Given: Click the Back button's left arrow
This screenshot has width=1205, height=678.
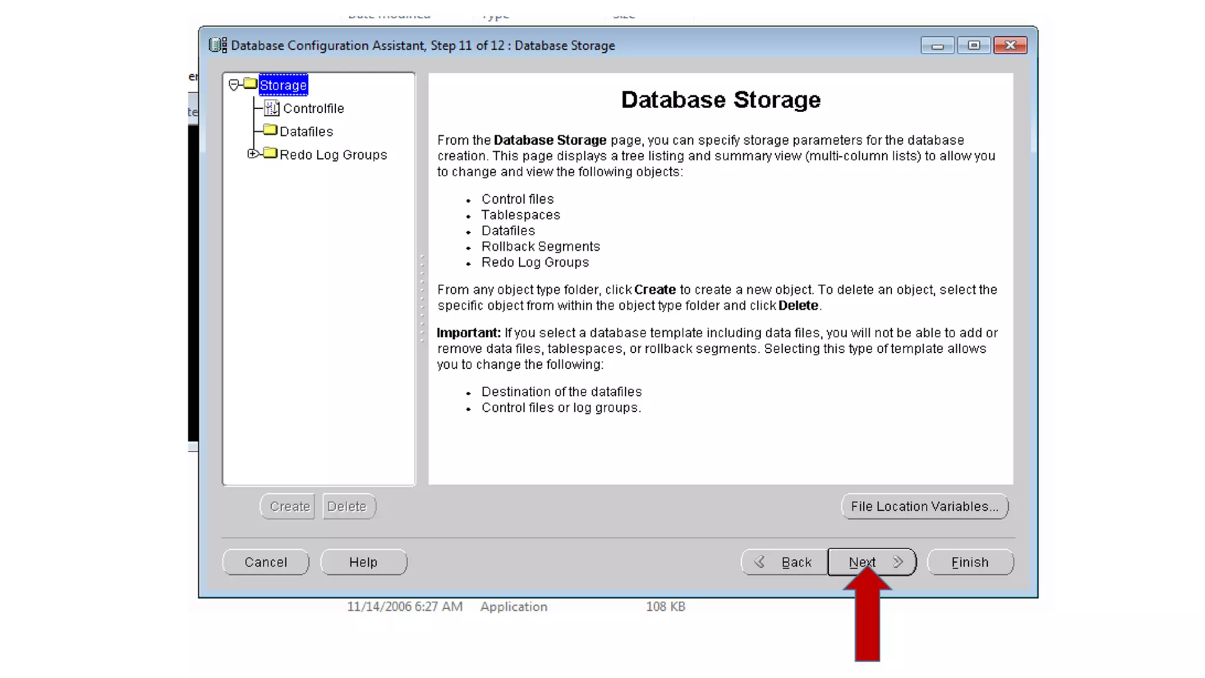Looking at the screenshot, I should tap(760, 562).
